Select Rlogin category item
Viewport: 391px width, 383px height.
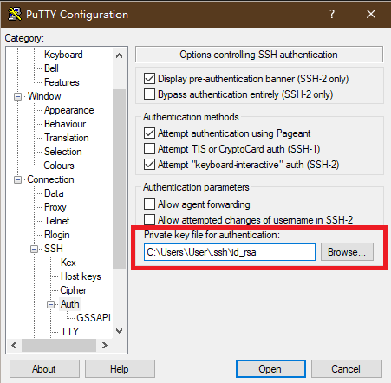click(x=57, y=235)
